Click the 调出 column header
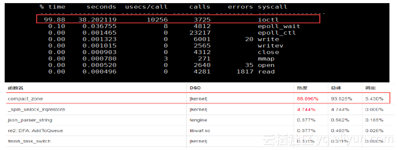398x150 pixels. [371, 88]
